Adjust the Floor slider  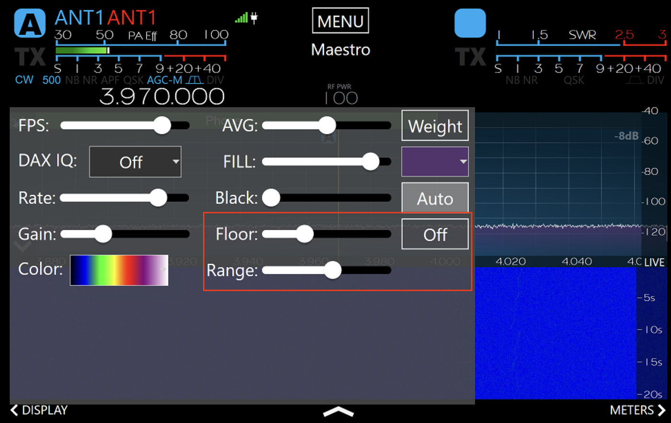pos(326,234)
